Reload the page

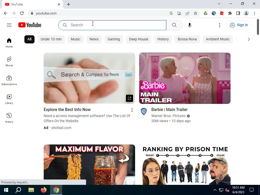click(x=22, y=13)
